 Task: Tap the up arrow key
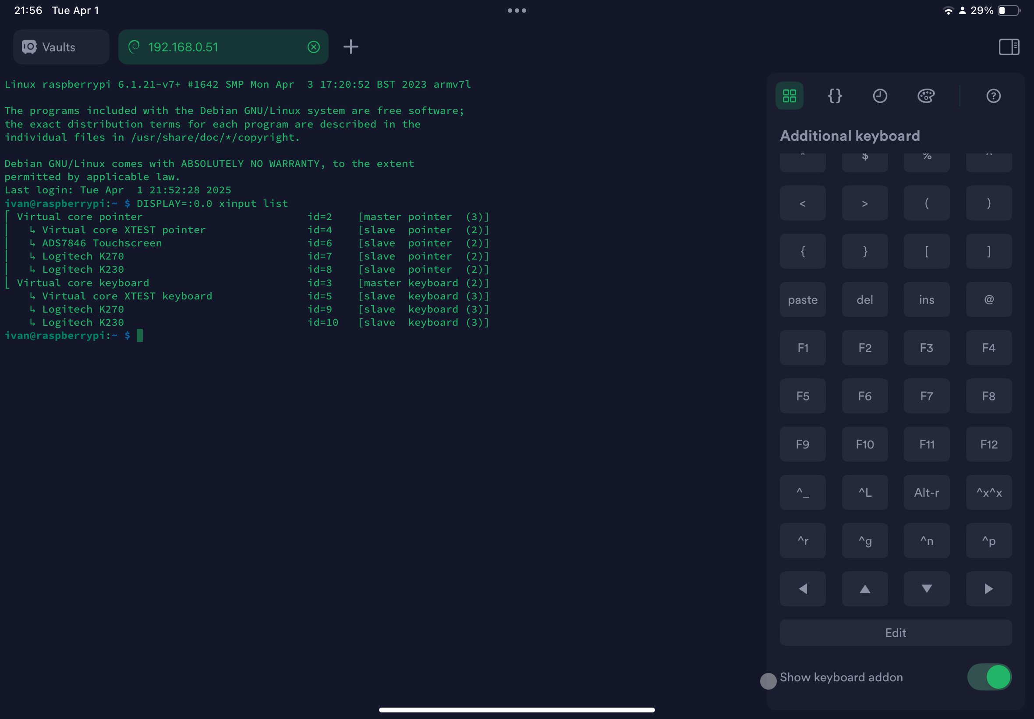pyautogui.click(x=865, y=589)
